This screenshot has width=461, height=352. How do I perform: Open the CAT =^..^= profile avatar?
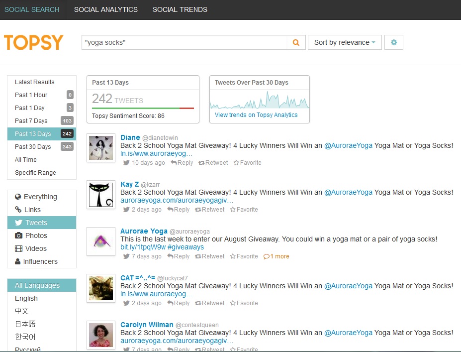click(x=101, y=288)
